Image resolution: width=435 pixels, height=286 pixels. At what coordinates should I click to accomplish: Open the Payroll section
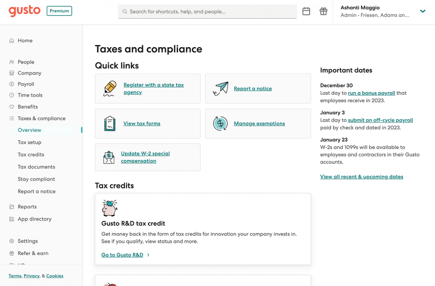(26, 84)
